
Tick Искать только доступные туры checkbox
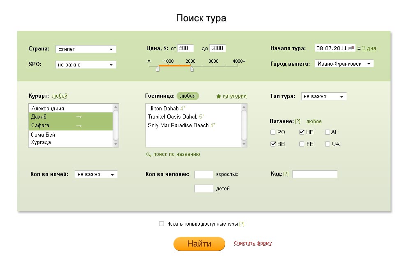[x=162, y=224]
